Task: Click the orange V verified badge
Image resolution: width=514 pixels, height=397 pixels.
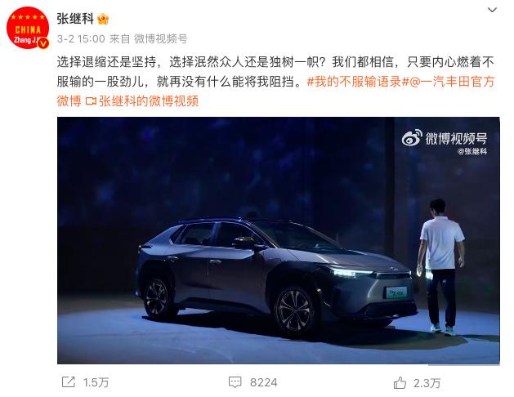Action: tap(43, 43)
